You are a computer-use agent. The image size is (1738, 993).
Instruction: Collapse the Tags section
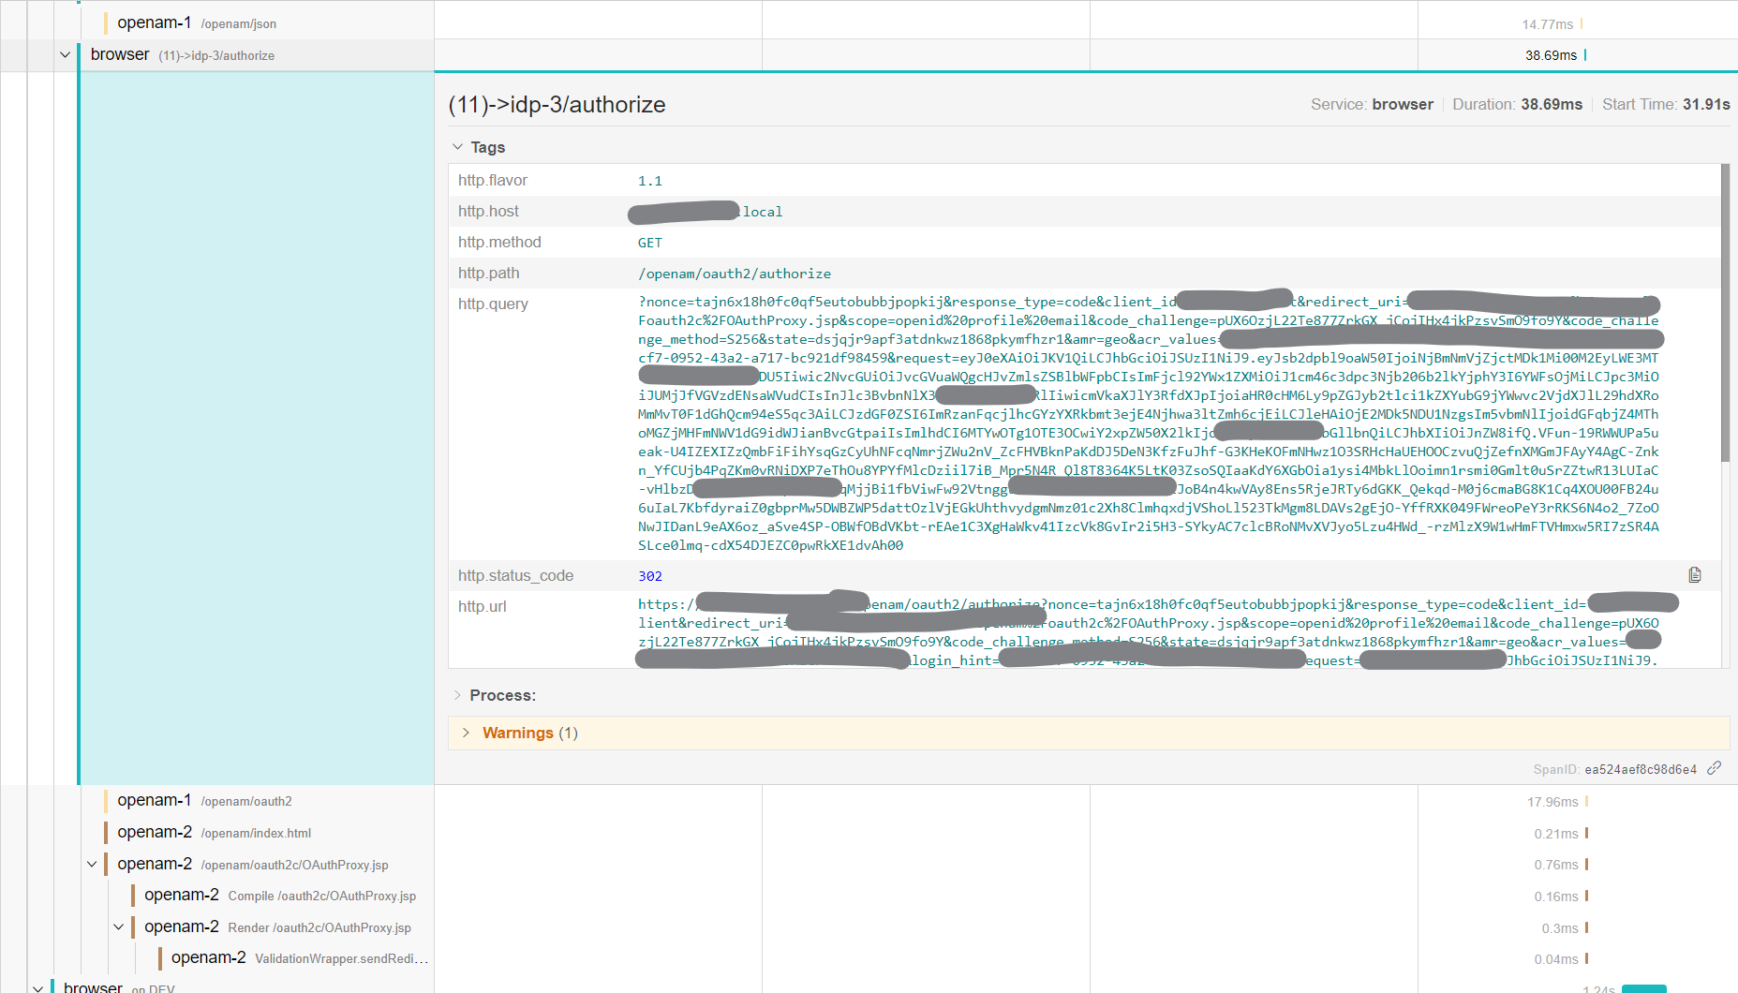coord(458,147)
